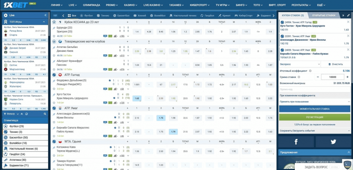The height and width of the screenshot is (170, 353).
Task: Collapse the ТОП Игры section
Action: [x=45, y=21]
